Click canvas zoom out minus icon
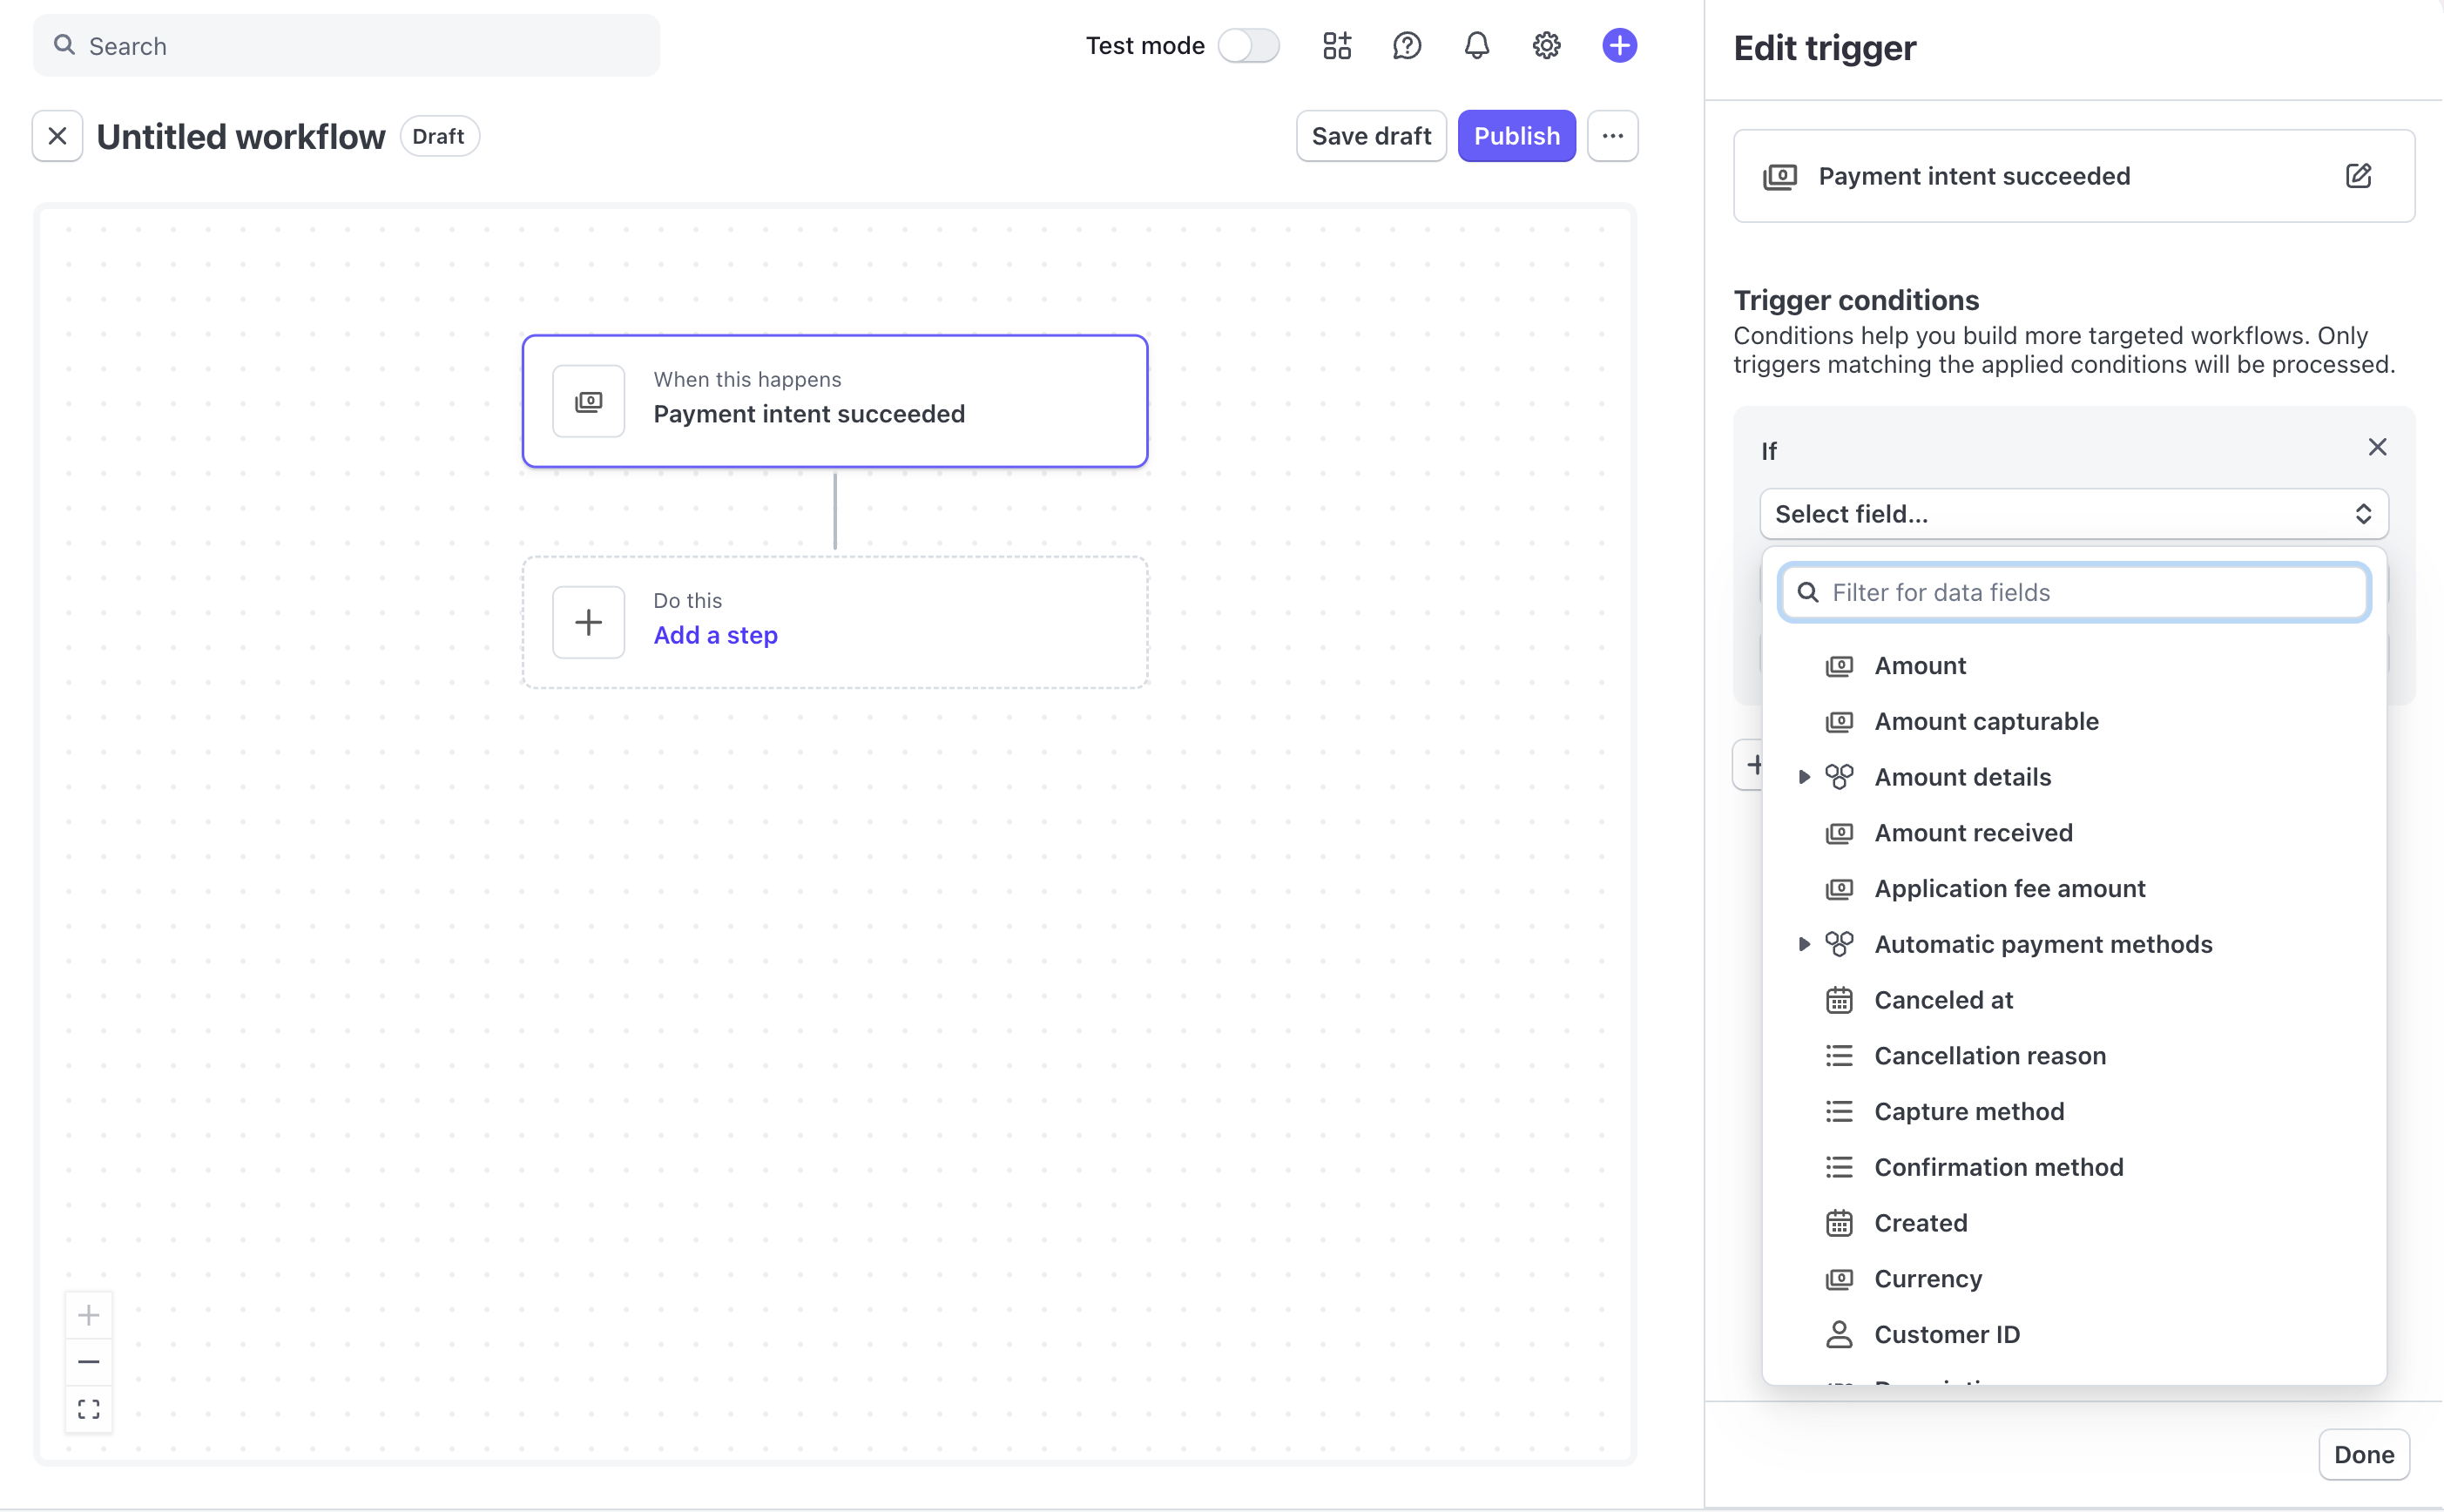Viewport: 2444px width, 1512px height. tap(89, 1362)
